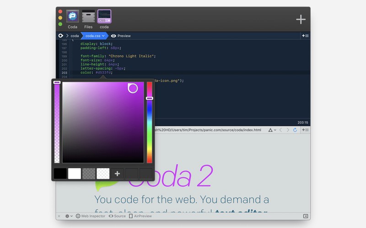Open the preview browser engine dropdown

[x=272, y=130]
